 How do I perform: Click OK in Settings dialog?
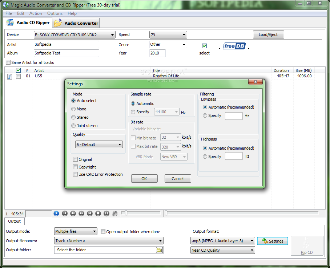(x=144, y=179)
